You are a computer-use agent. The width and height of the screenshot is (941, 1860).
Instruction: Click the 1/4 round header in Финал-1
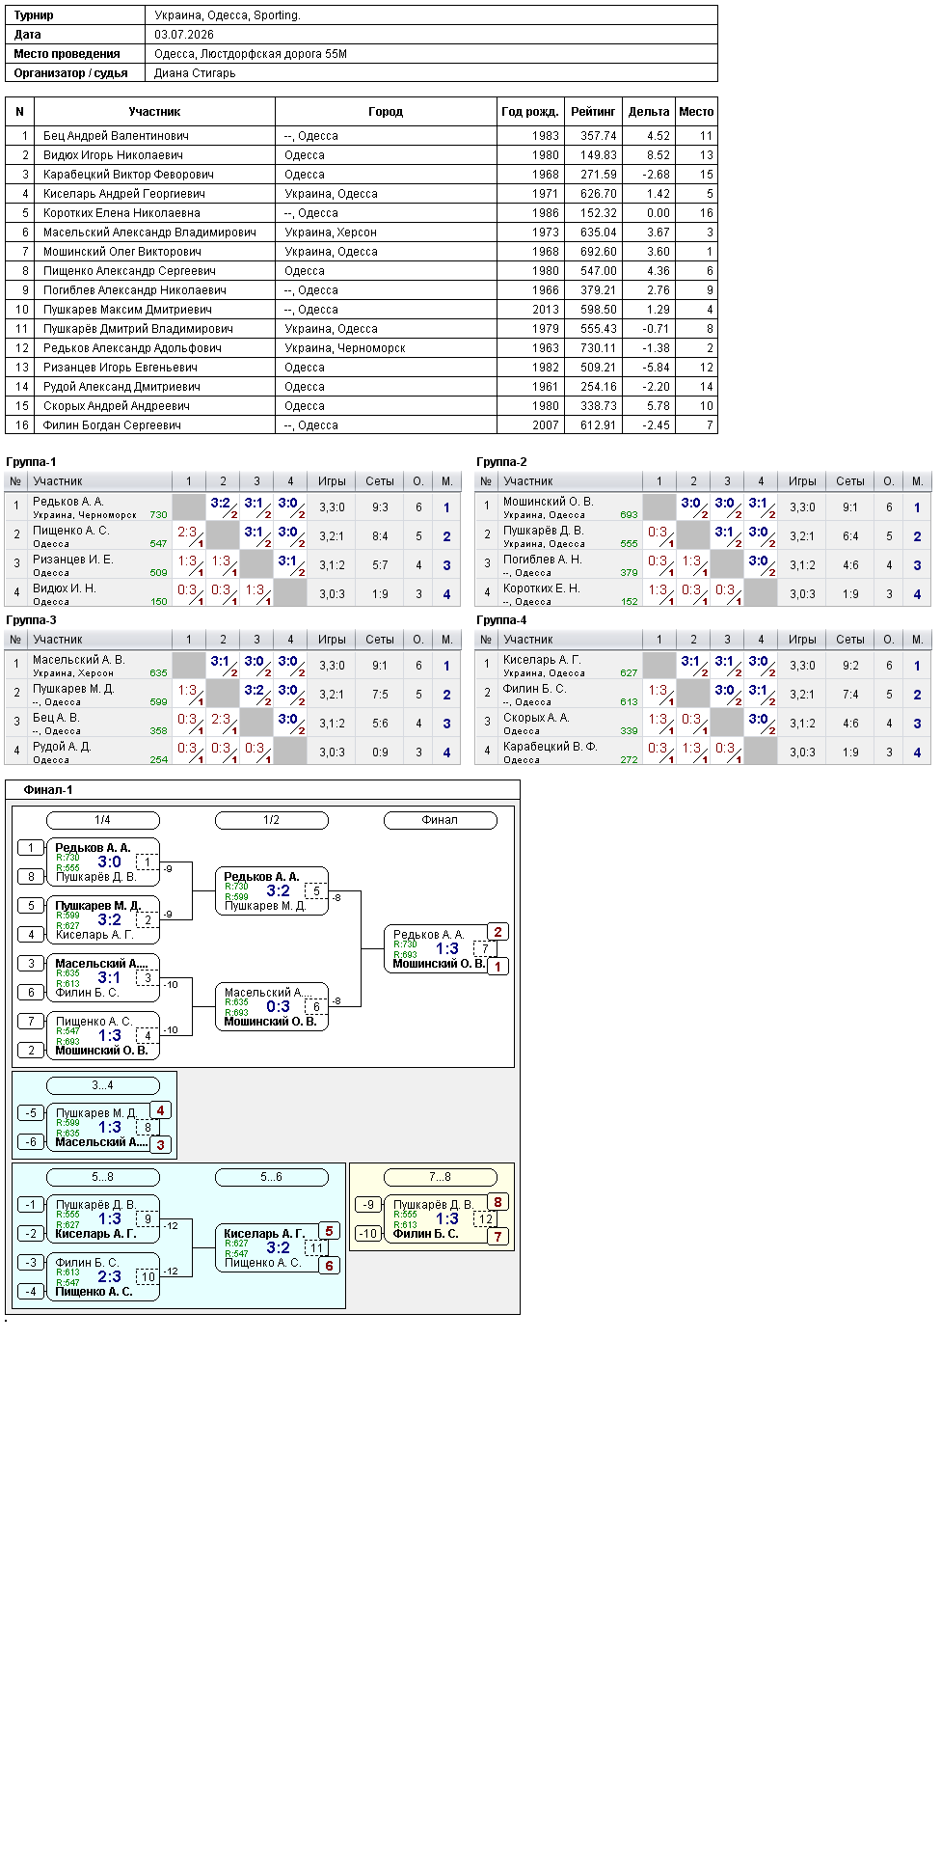pos(103,820)
